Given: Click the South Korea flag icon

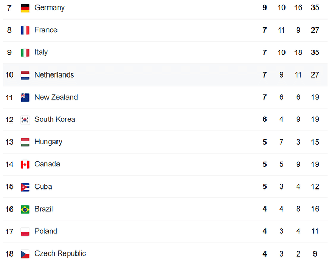Looking at the screenshot, I should coord(25,120).
